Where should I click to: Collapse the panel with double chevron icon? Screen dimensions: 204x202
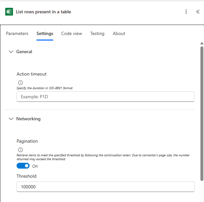click(198, 12)
